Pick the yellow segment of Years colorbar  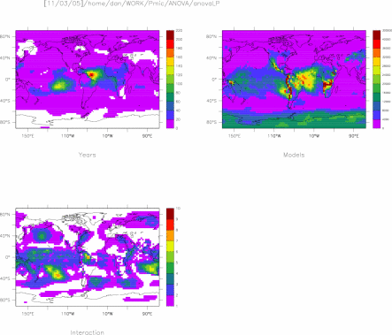point(170,62)
